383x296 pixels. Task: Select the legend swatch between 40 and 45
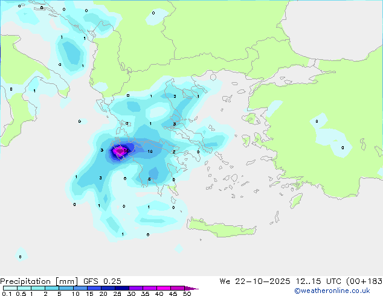[164, 288]
